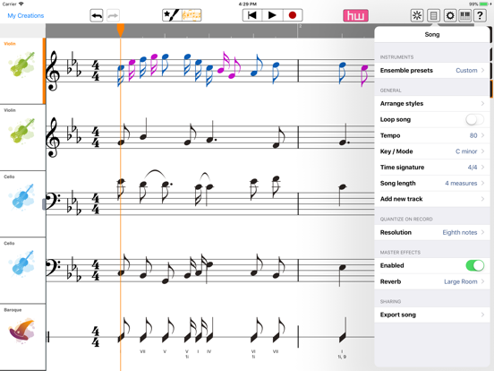Open the track sheet view icon

(433, 15)
